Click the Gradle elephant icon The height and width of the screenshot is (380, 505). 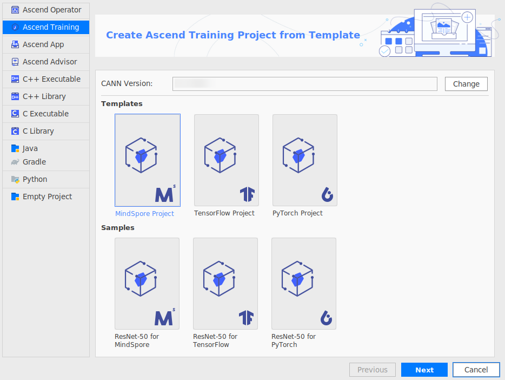tap(15, 162)
